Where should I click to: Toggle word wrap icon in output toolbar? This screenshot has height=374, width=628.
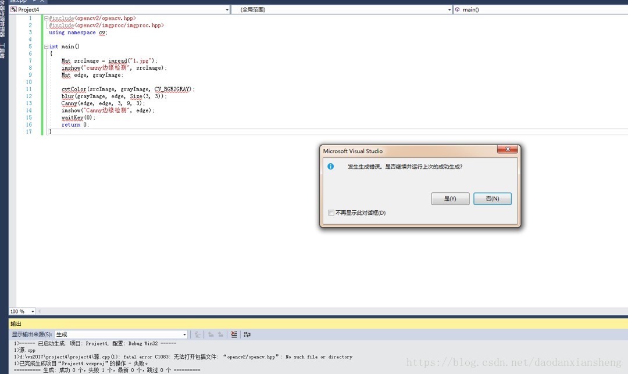coord(247,335)
